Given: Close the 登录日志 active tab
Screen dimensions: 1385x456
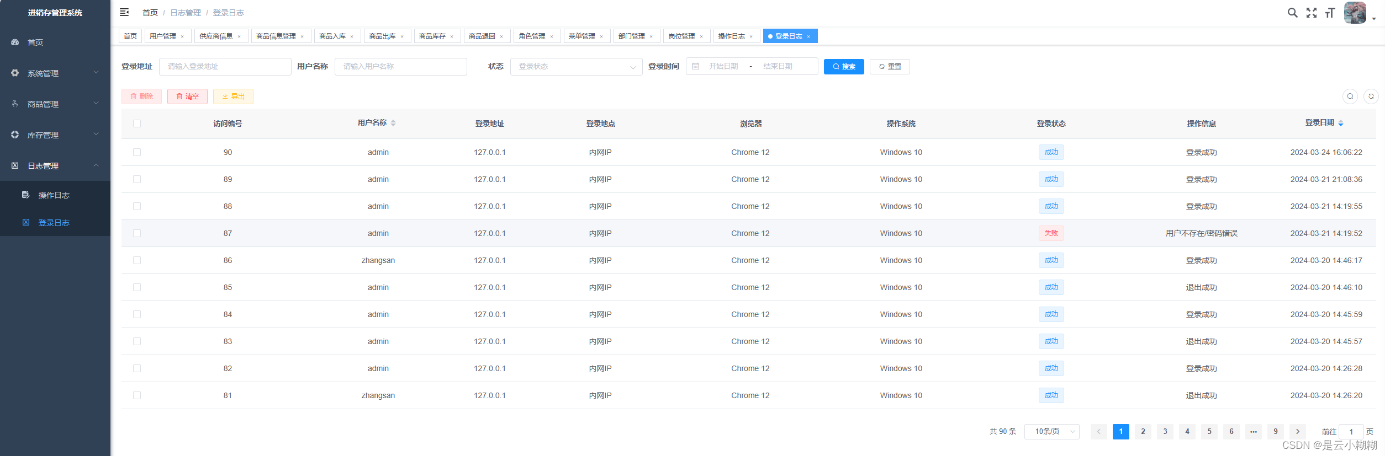Looking at the screenshot, I should pyautogui.click(x=808, y=36).
